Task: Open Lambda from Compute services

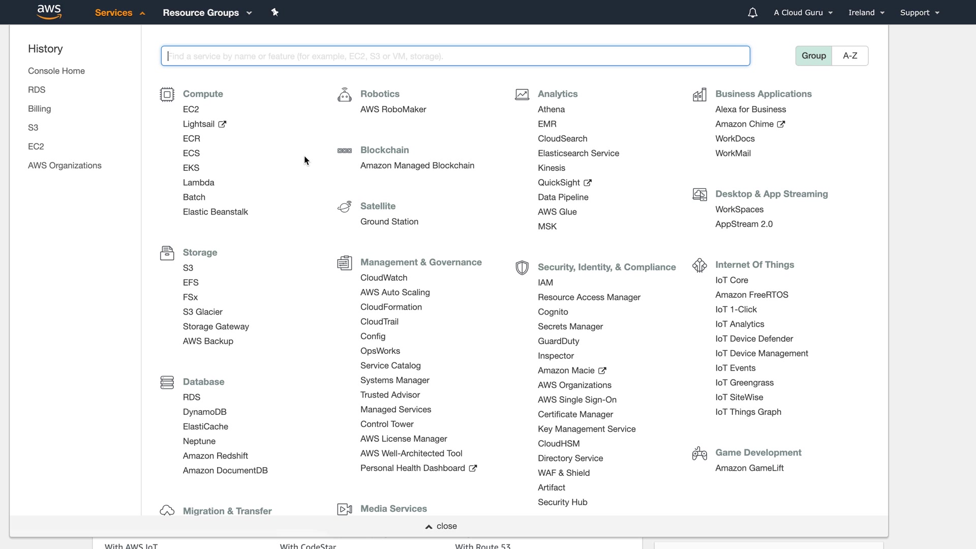Action: click(198, 182)
